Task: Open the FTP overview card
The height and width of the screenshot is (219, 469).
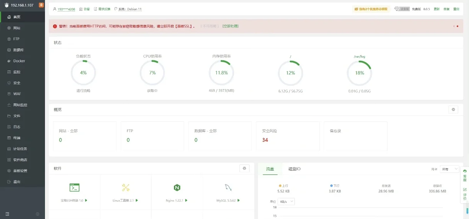Action: pos(152,136)
